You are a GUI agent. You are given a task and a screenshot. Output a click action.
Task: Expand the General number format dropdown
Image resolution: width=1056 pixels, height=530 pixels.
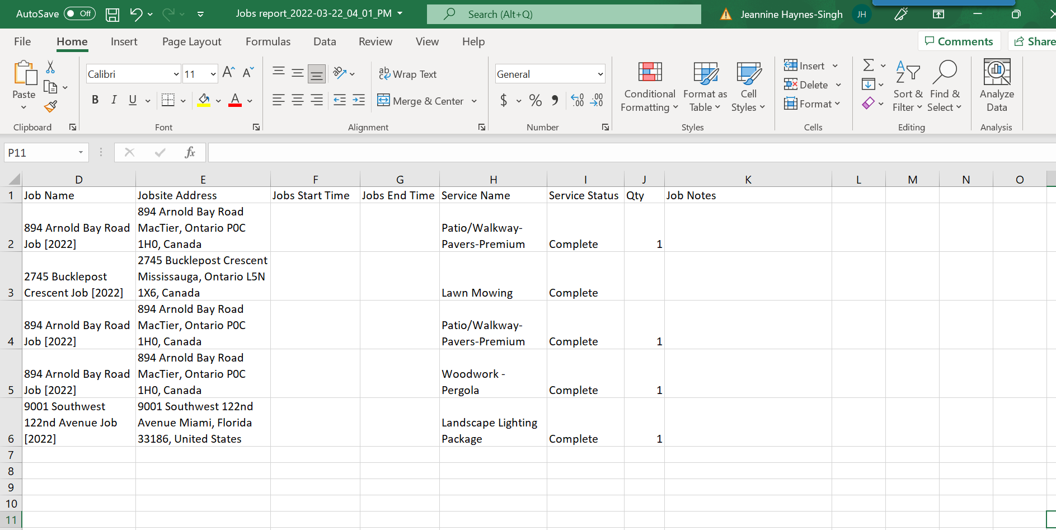click(x=600, y=74)
